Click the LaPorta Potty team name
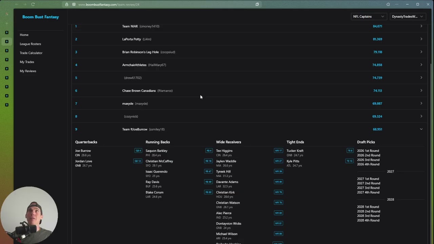Screen dimensions: 434x244 pos(132,39)
